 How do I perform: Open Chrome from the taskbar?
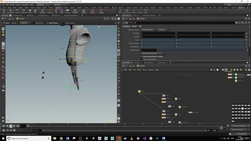pyautogui.click(x=61, y=138)
